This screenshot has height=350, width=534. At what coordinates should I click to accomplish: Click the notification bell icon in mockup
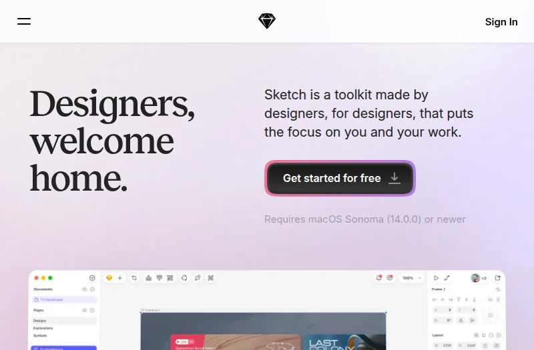coord(378,278)
